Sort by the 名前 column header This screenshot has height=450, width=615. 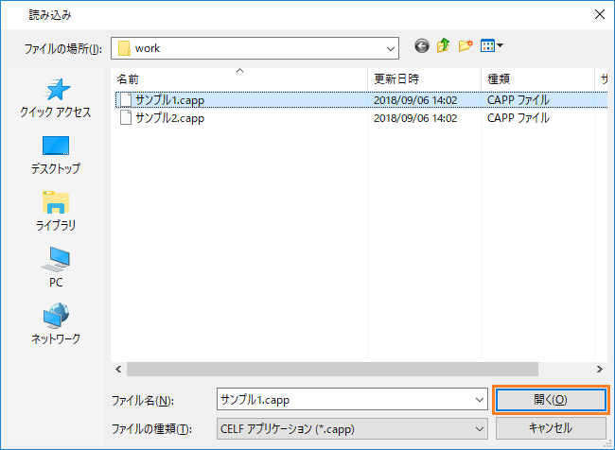point(128,78)
